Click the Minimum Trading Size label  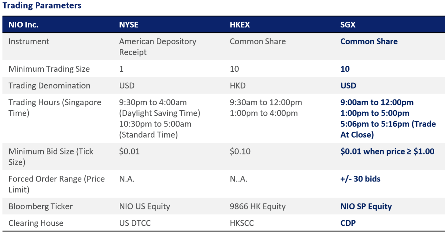point(49,69)
